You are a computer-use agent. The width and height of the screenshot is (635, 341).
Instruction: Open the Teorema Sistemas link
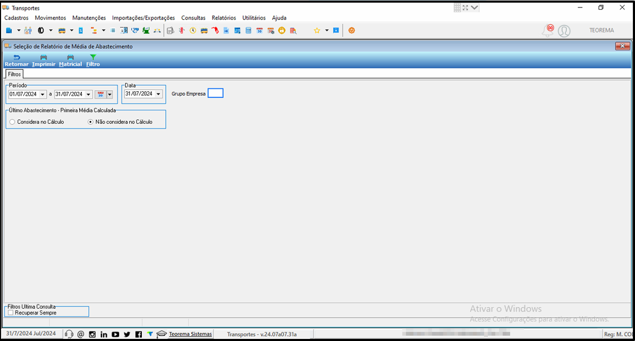tap(190, 334)
